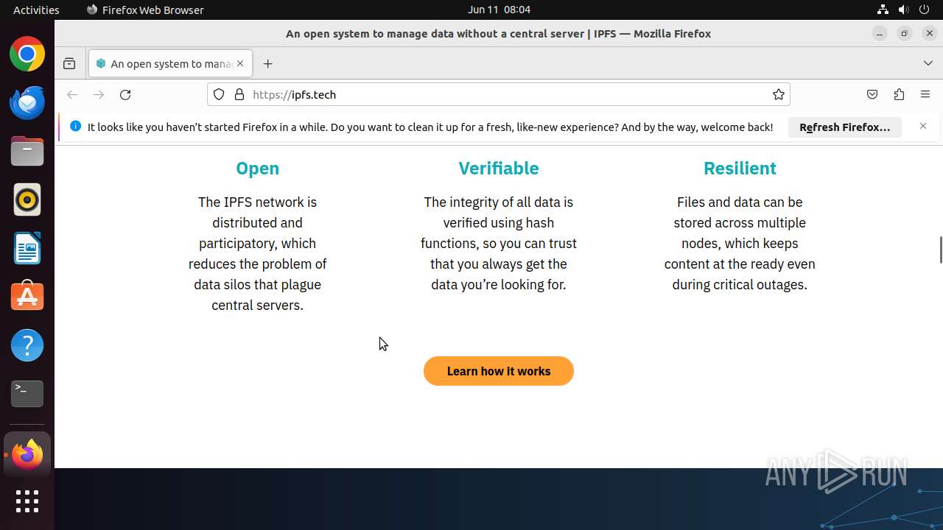The width and height of the screenshot is (943, 530).
Task: Click the Refresh Firefox button
Action: click(x=845, y=127)
